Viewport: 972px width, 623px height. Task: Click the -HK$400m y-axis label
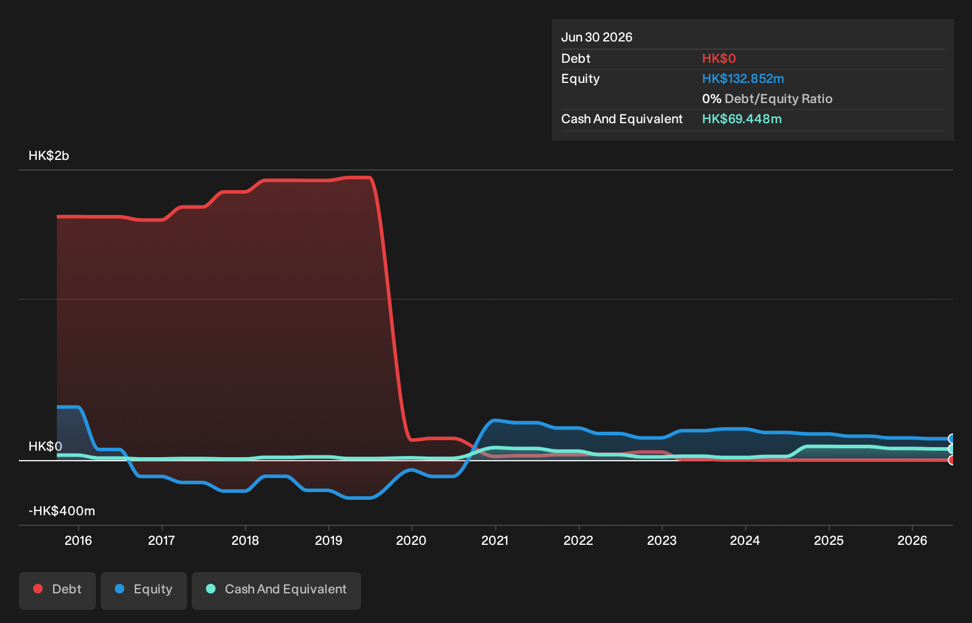pyautogui.click(x=62, y=511)
